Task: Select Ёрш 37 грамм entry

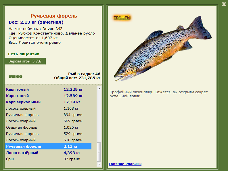Action: [x=48, y=159]
